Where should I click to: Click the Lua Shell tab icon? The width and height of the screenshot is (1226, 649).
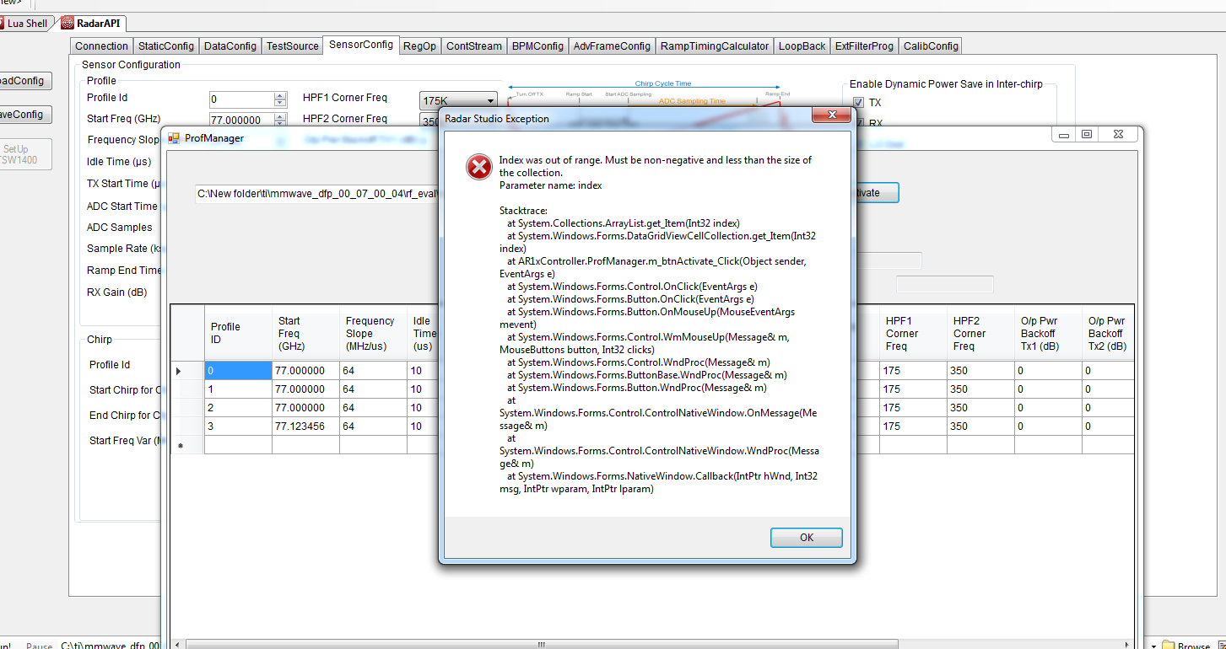[x=3, y=23]
